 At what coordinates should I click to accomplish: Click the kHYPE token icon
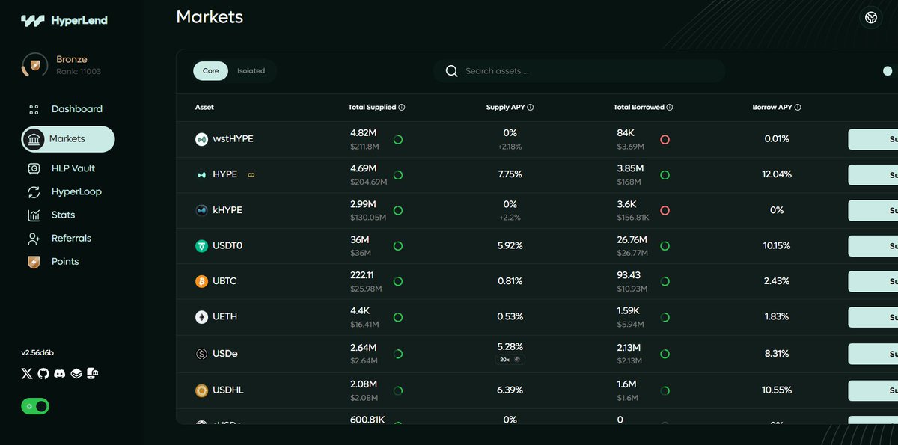(x=201, y=210)
